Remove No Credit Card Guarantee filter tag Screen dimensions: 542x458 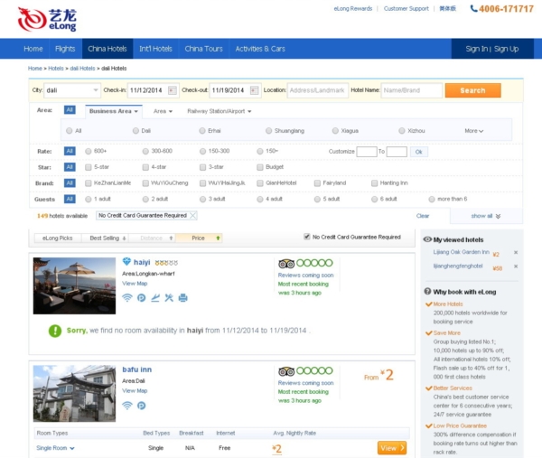[193, 215]
